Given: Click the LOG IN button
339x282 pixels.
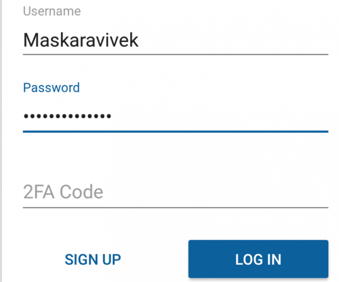Looking at the screenshot, I should (x=258, y=259).
